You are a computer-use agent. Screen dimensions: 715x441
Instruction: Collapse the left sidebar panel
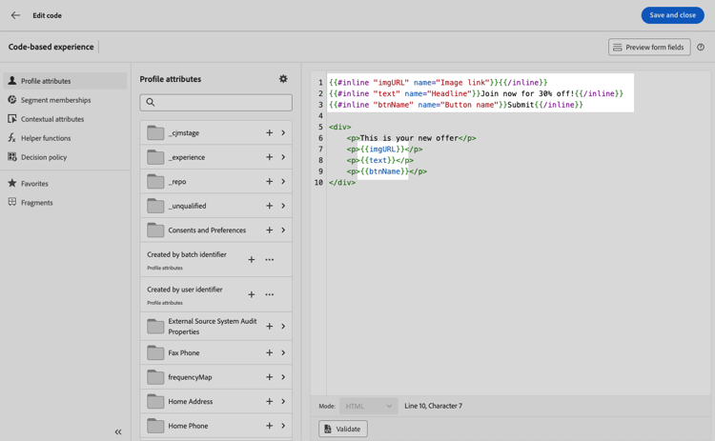(118, 431)
